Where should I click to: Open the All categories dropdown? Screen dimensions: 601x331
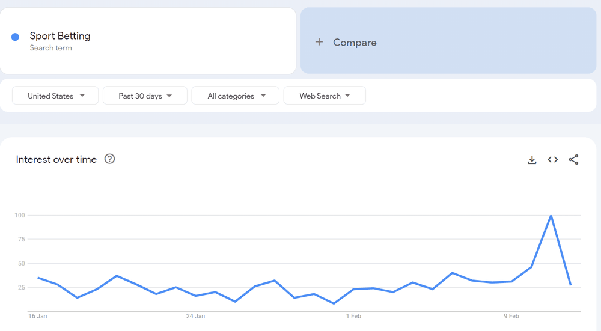click(236, 96)
